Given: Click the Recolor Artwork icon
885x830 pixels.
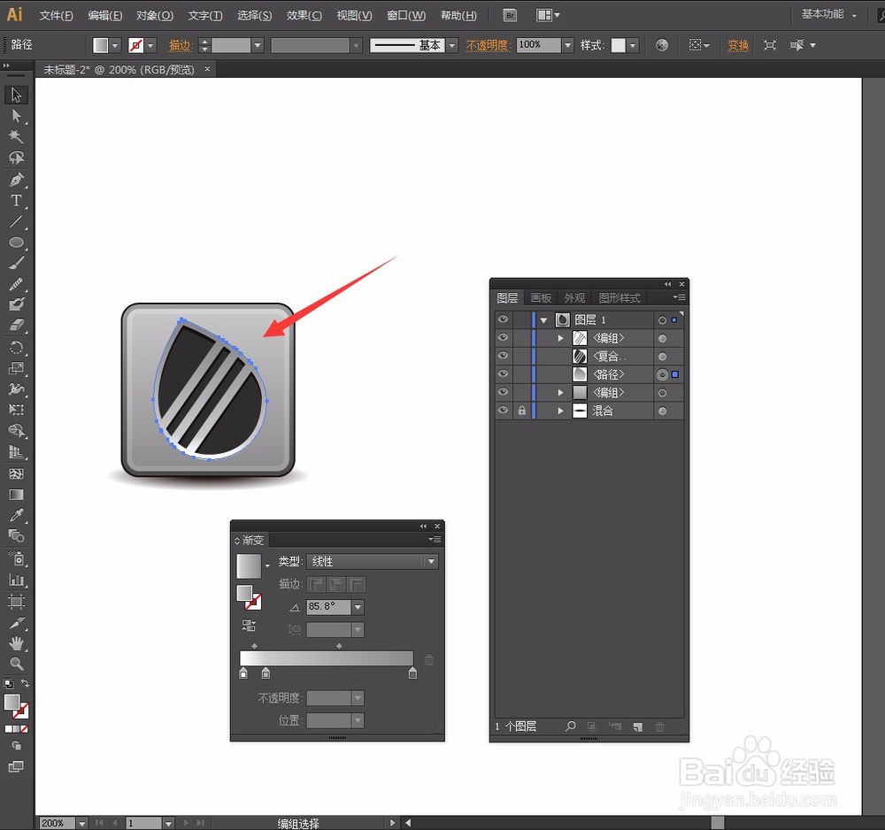Looking at the screenshot, I should point(662,45).
